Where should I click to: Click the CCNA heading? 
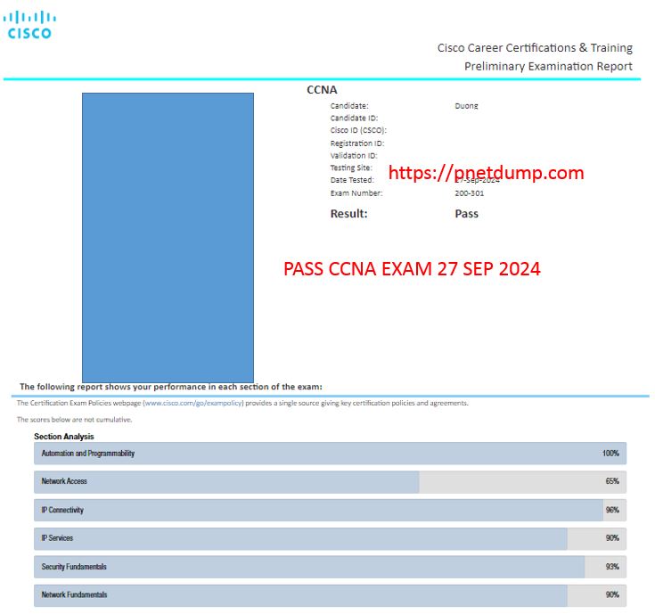coord(322,90)
